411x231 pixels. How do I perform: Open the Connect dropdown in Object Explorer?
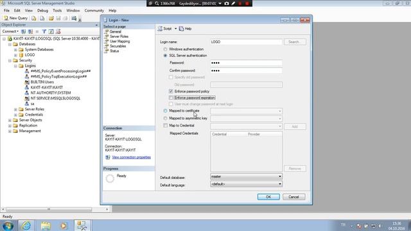(10, 31)
